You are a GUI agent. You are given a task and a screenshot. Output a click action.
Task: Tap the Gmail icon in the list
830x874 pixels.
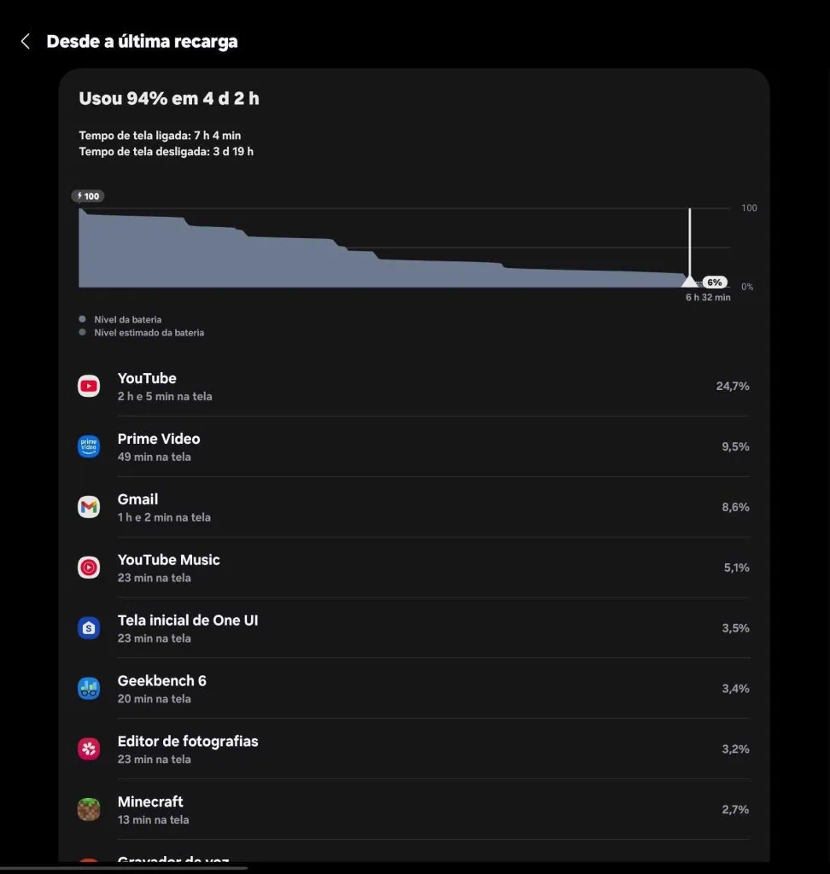[x=89, y=506]
